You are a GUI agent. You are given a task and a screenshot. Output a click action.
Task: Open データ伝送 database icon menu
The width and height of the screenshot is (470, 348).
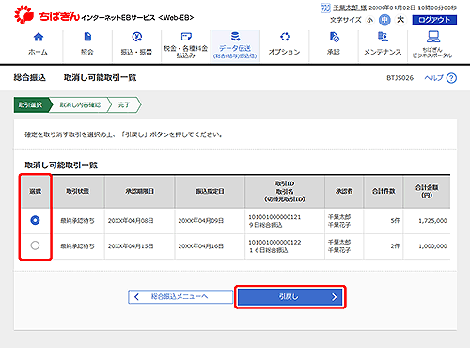tap(235, 36)
